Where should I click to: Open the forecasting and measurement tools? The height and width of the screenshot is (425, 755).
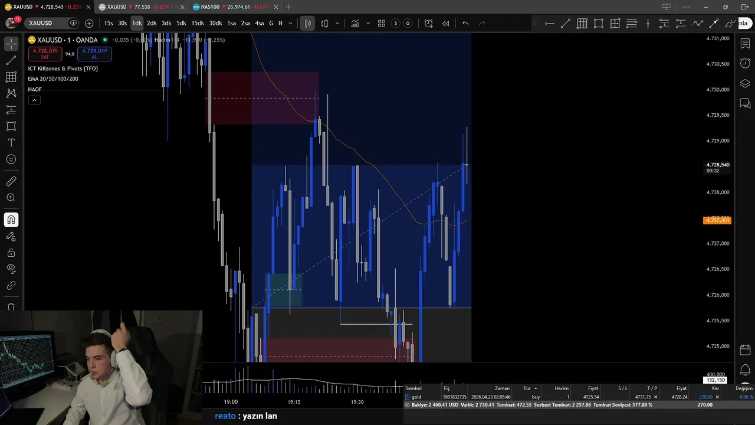coord(11,110)
